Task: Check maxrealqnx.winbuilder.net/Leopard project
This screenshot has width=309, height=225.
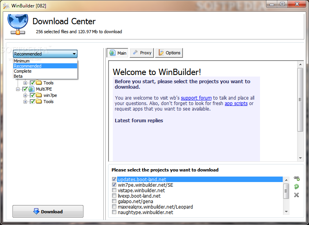Action: point(114,207)
